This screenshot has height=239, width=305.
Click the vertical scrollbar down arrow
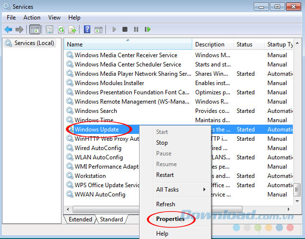pyautogui.click(x=297, y=201)
